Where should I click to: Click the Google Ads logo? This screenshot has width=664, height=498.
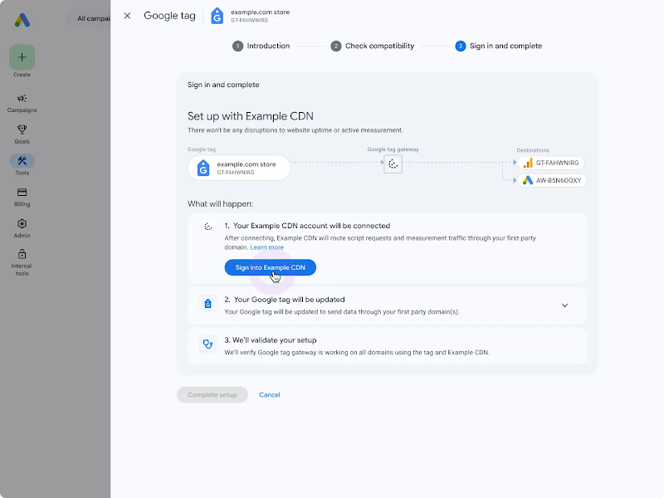22,20
